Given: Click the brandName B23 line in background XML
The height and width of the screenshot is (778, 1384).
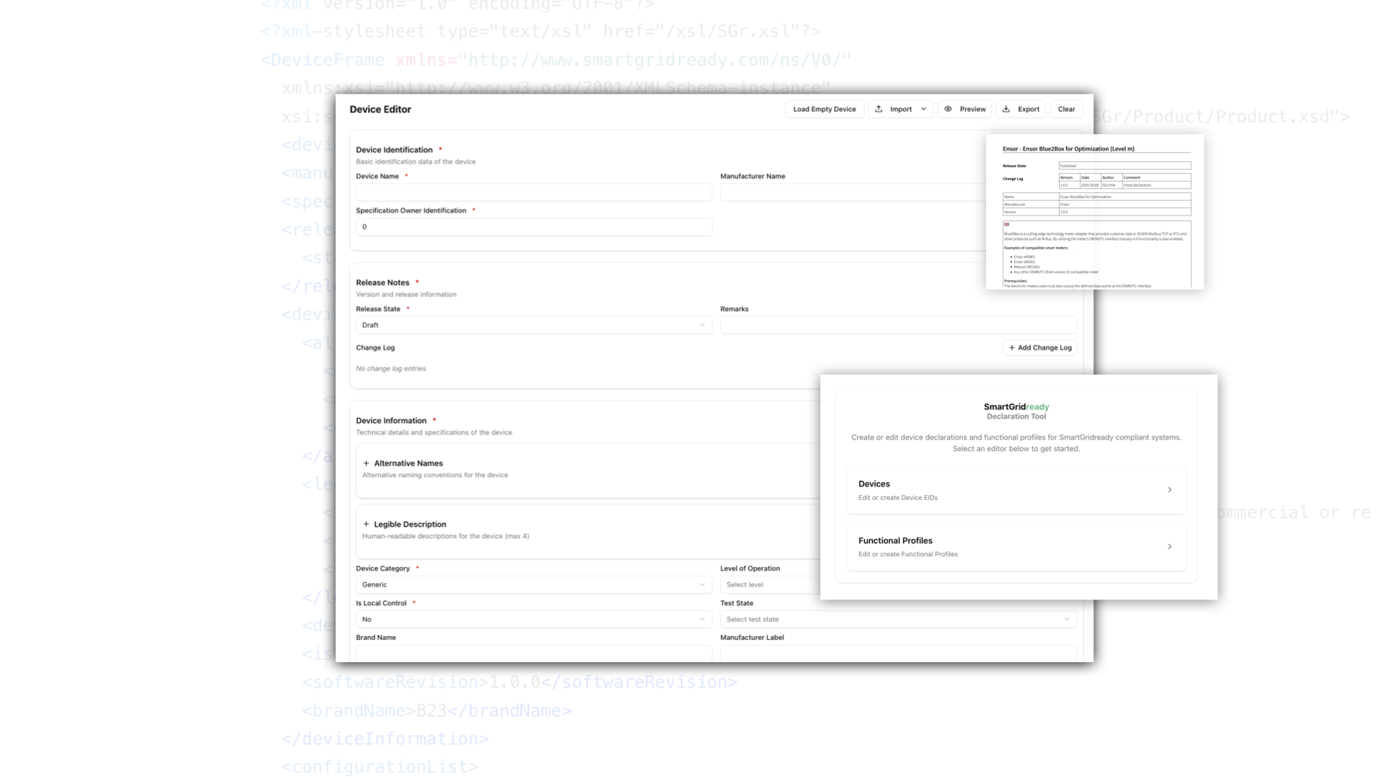Looking at the screenshot, I should [437, 711].
